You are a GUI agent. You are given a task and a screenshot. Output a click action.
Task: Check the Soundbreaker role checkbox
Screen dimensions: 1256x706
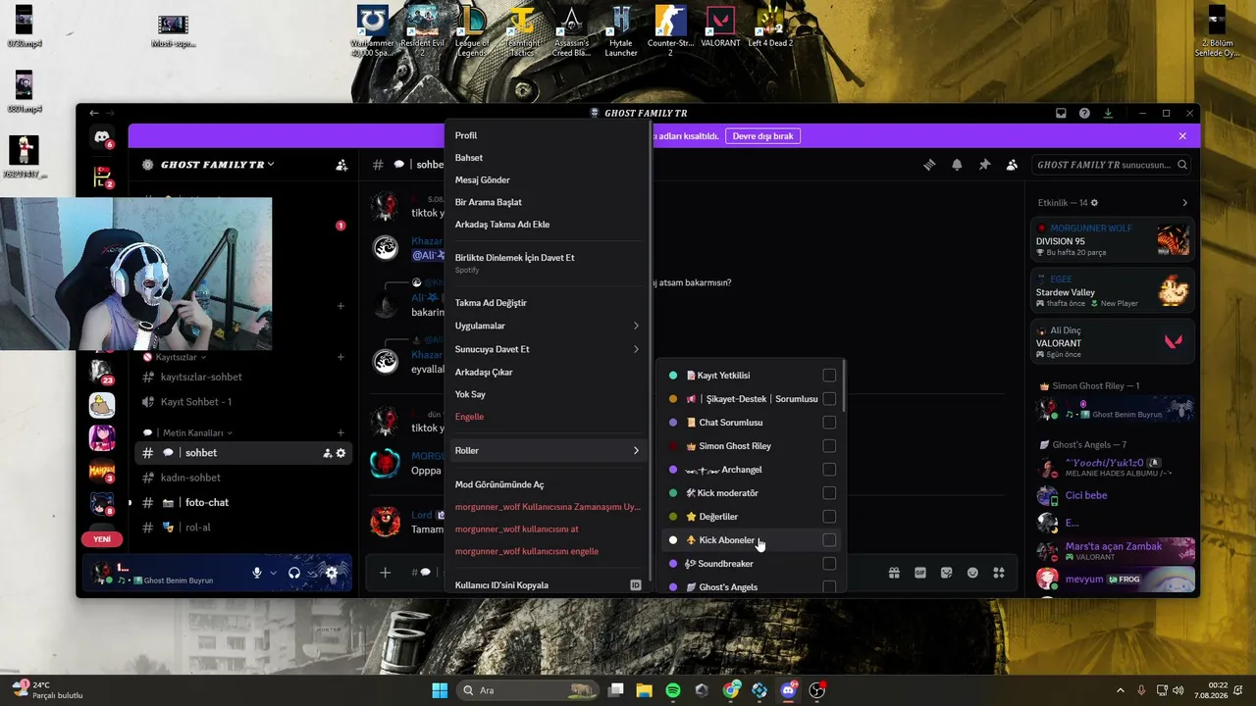pyautogui.click(x=829, y=564)
